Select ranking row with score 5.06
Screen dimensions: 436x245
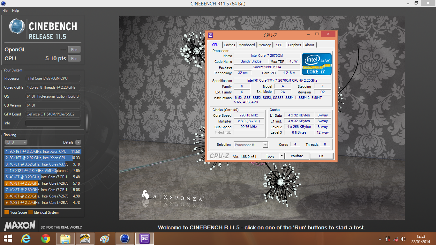(x=43, y=190)
